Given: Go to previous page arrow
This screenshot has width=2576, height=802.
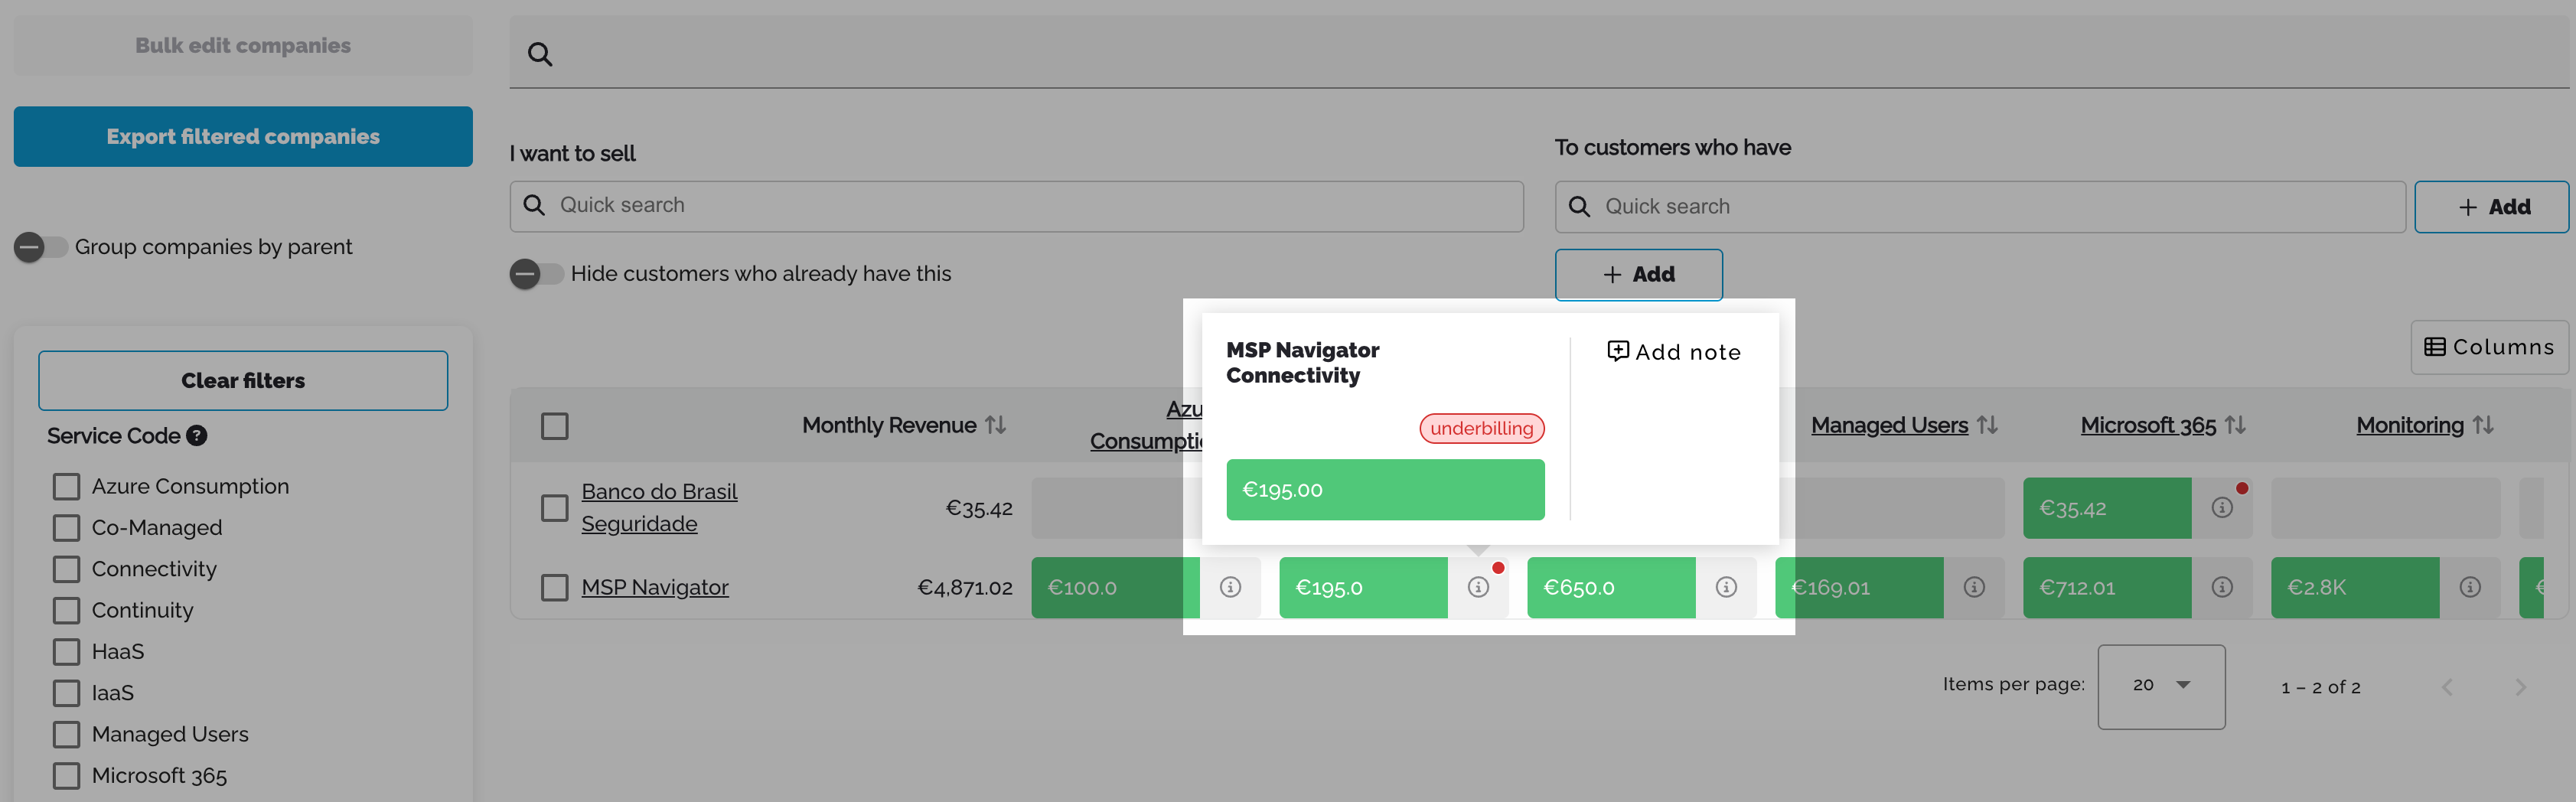Looking at the screenshot, I should click(2447, 687).
